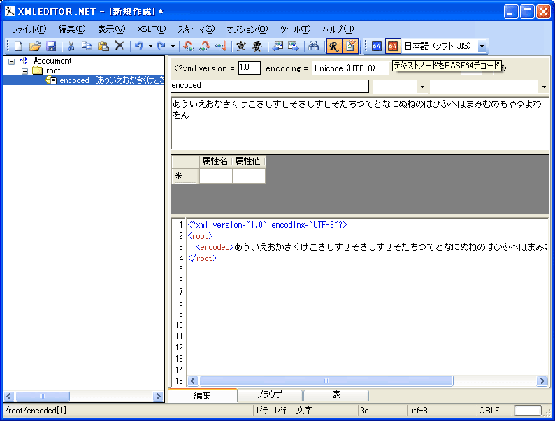
Task: Click the blue 64 BASE64 encode icon
Action: (377, 46)
